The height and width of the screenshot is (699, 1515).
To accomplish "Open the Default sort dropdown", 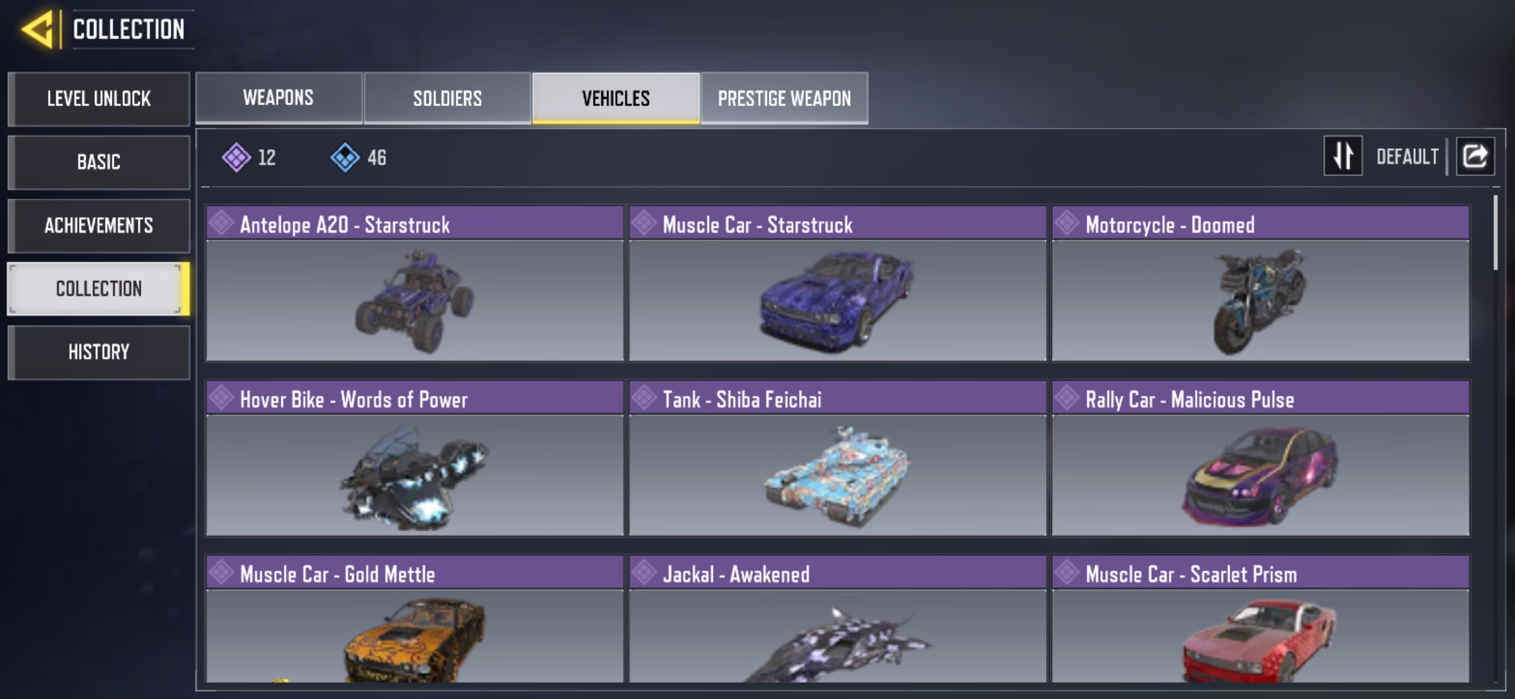I will click(x=1407, y=157).
